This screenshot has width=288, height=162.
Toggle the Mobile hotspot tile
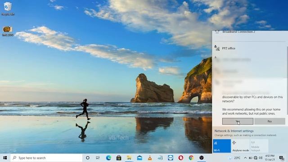(259, 146)
